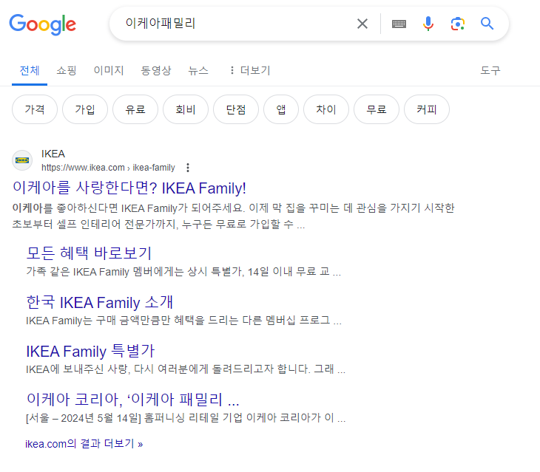Click the Google logo
Screen dimensions: 540x472
tap(43, 24)
